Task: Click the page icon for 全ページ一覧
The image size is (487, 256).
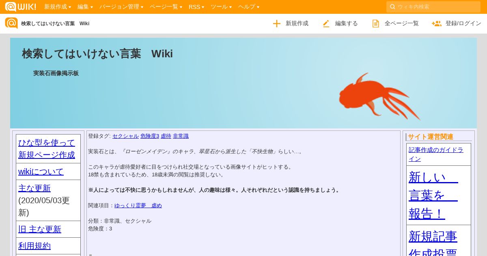Action: 376,24
